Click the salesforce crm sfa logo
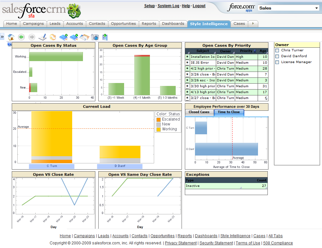This screenshot has height=248, width=322. pyautogui.click(x=34, y=11)
